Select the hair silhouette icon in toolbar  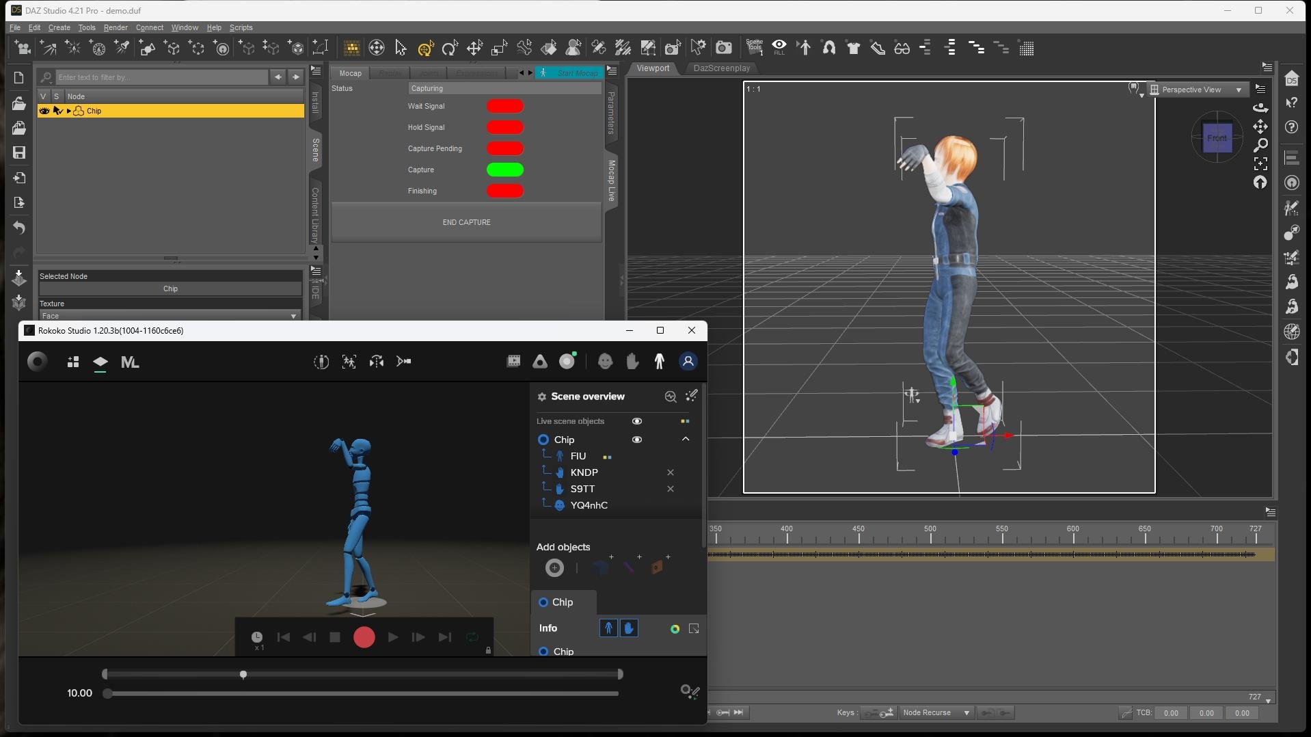click(x=828, y=48)
